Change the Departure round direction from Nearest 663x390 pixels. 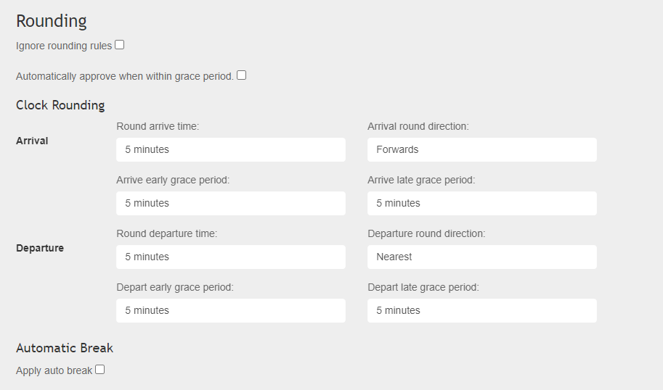tap(481, 257)
